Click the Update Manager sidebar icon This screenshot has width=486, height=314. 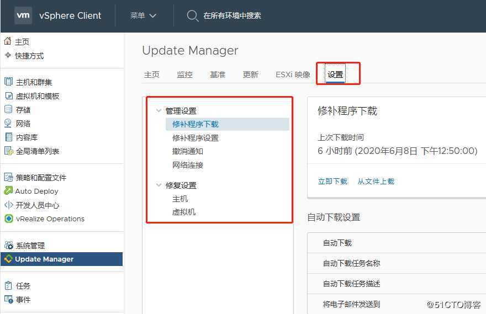tap(8, 259)
